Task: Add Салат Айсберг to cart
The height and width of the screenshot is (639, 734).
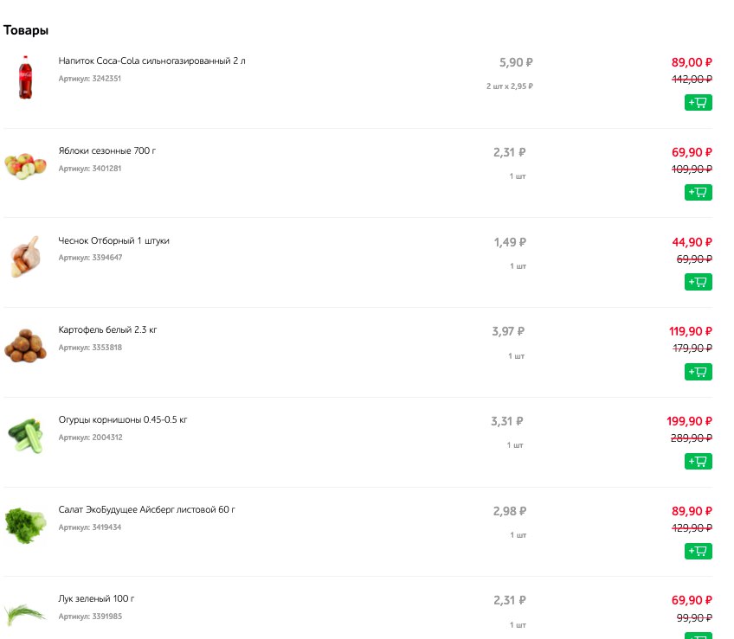Action: click(x=698, y=551)
